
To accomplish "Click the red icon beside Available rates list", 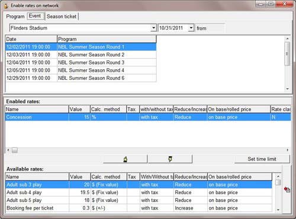I will 287,189.
